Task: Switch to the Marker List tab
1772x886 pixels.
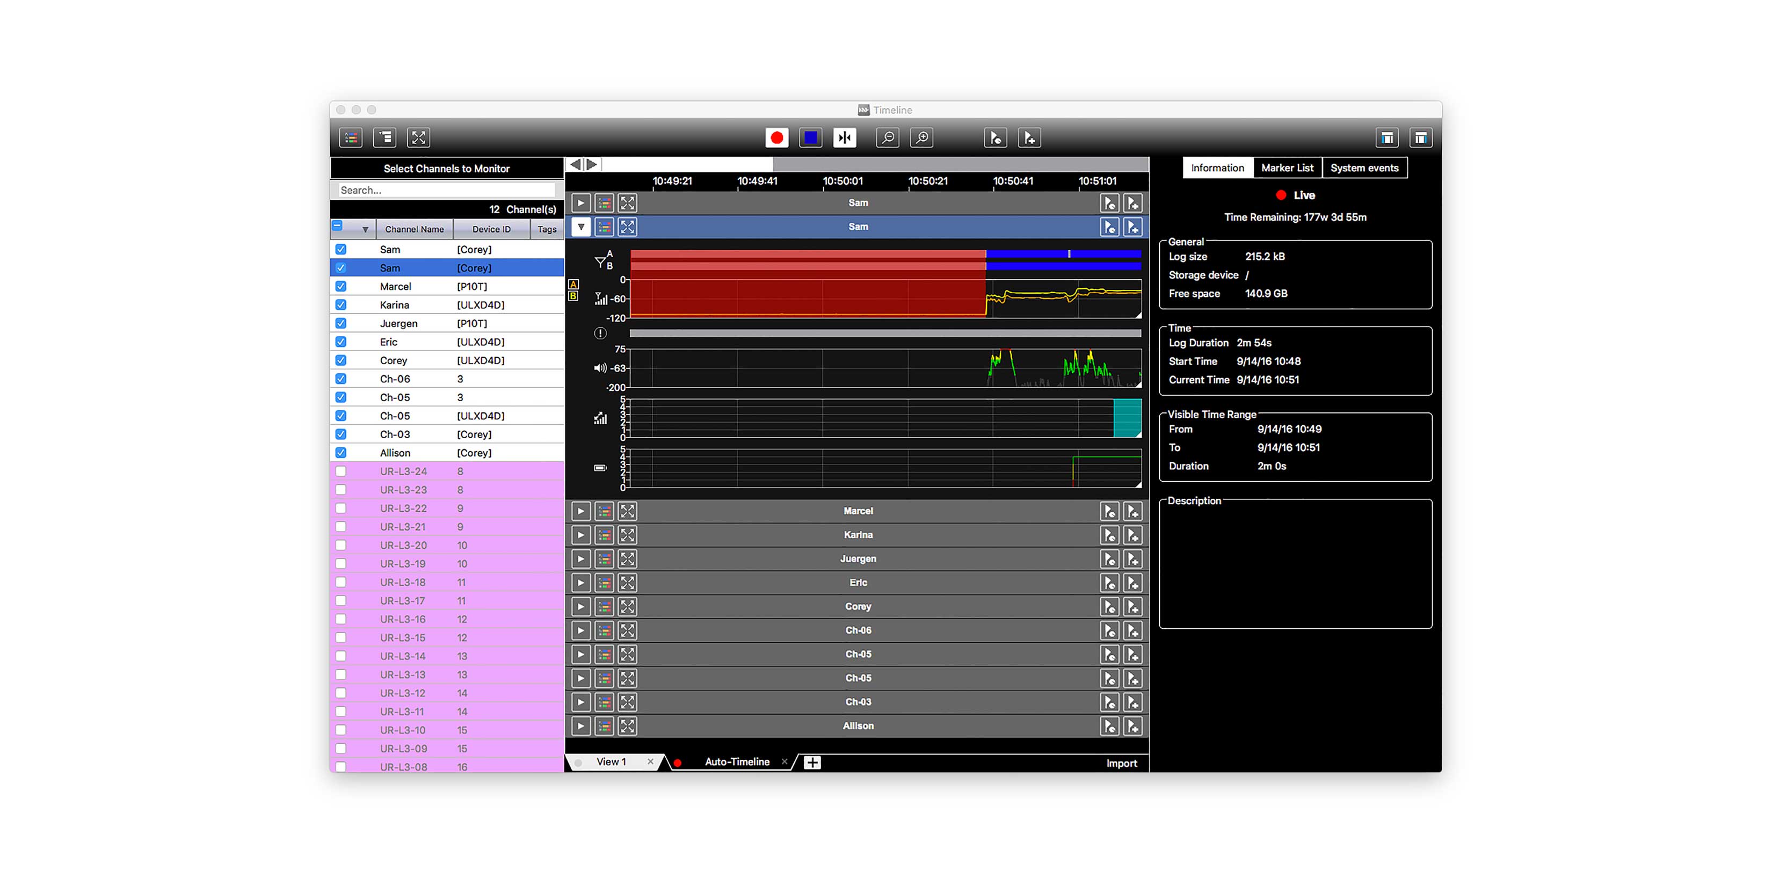Action: (x=1287, y=168)
